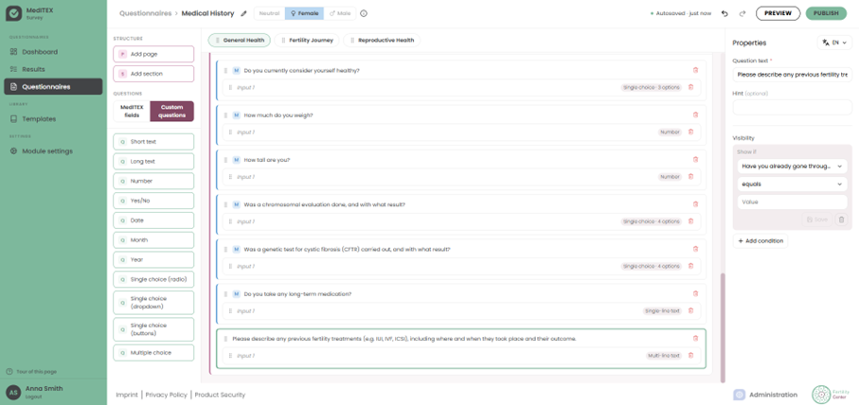This screenshot has height=405, width=859.
Task: Delete the previous fertility treatments question
Action: click(x=695, y=338)
